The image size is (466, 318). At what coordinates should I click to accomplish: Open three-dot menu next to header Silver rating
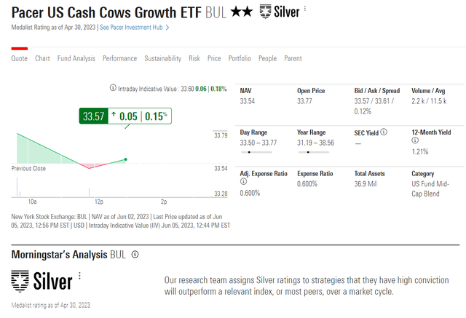(x=305, y=8)
